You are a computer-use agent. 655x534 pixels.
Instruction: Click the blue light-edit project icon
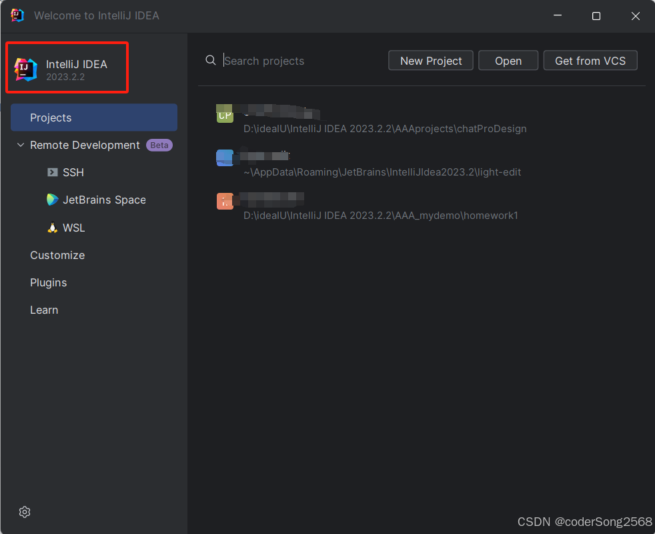[x=225, y=158]
